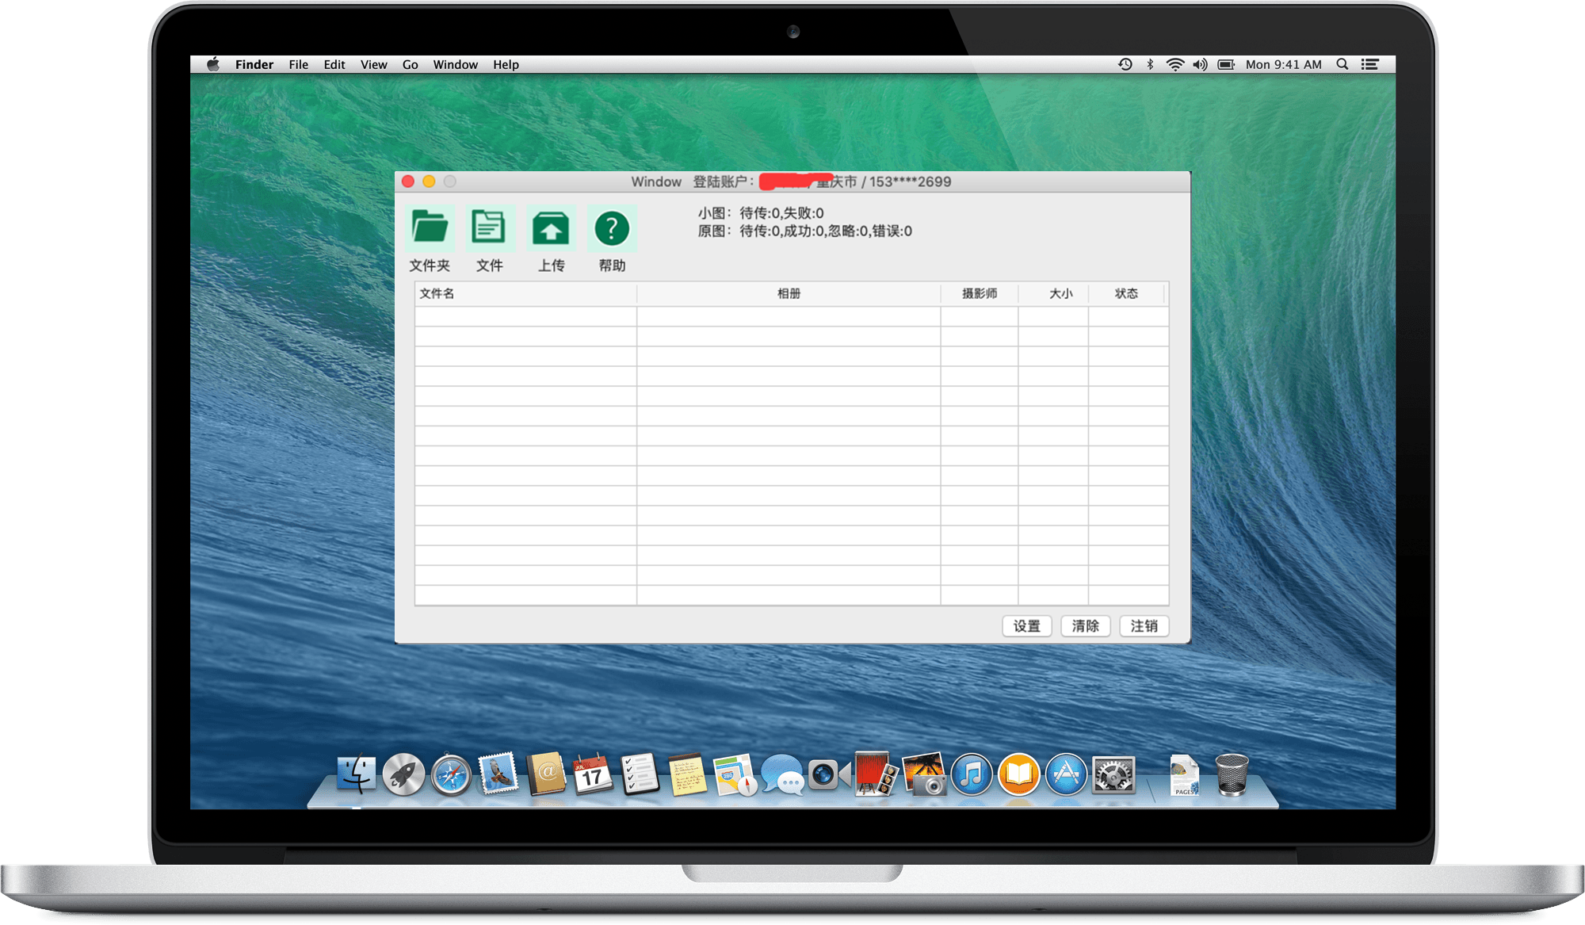This screenshot has width=1585, height=925.
Task: Open Safari compass icon in Dock
Action: coord(451,774)
